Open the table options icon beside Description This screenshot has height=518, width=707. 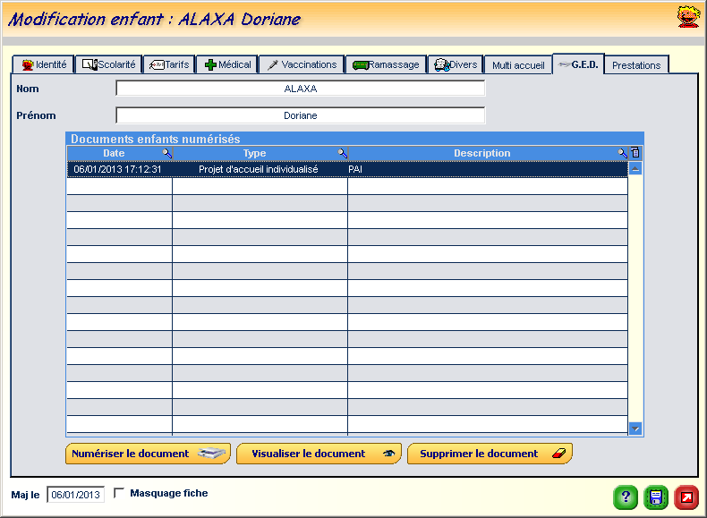click(x=635, y=153)
